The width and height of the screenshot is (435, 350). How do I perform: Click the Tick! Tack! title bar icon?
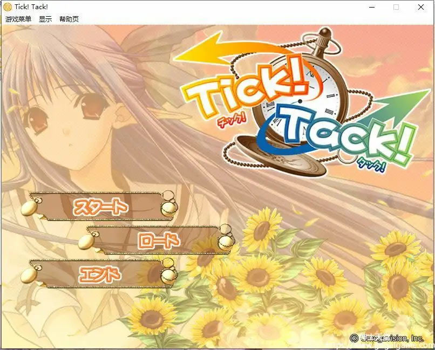8,6
